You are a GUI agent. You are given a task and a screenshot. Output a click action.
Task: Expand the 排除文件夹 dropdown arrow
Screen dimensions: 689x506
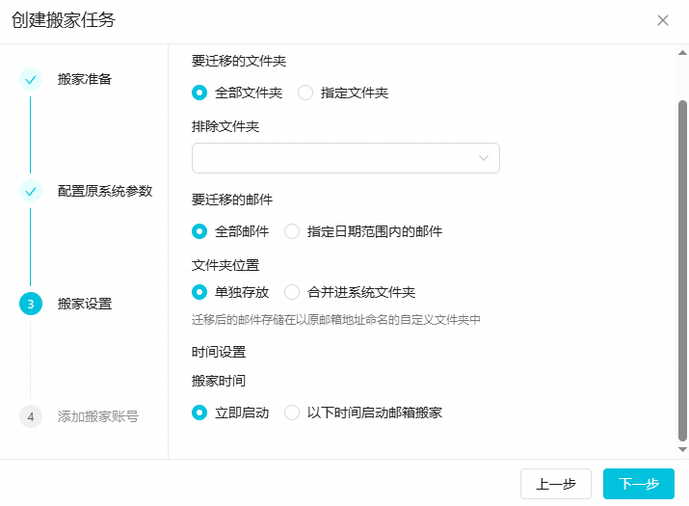[484, 158]
